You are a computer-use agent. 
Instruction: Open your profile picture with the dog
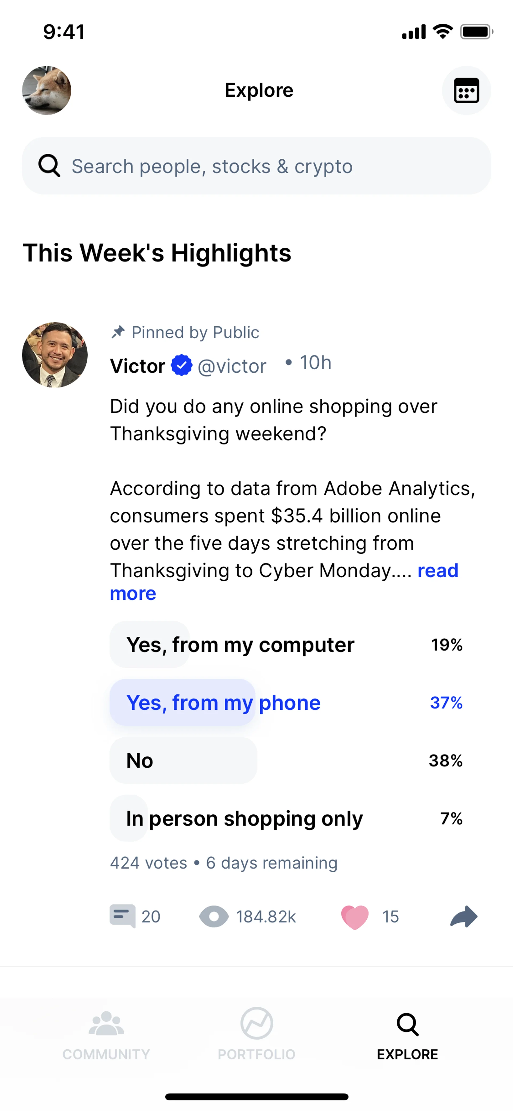46,91
